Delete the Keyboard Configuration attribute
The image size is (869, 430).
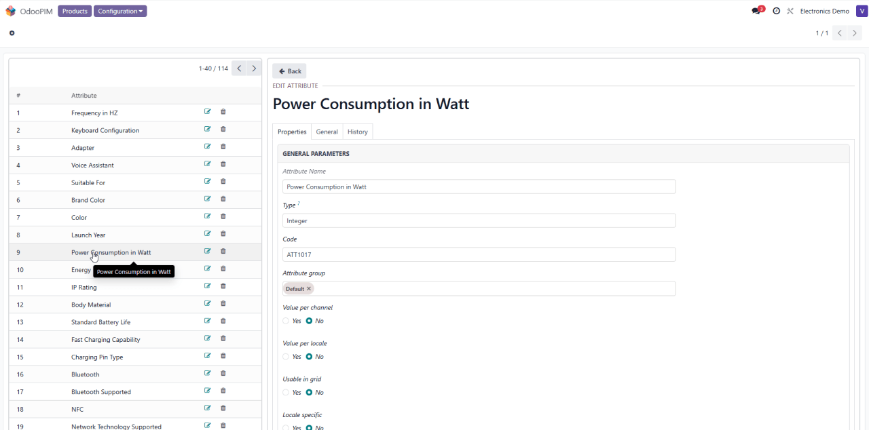pyautogui.click(x=223, y=130)
